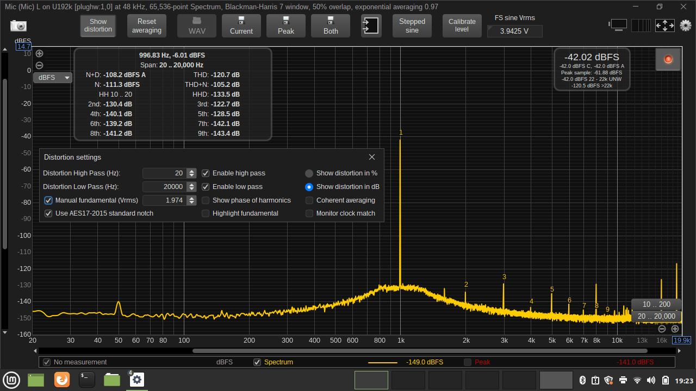Increase Distortion High Pass value
This screenshot has width=696, height=391.
pyautogui.click(x=191, y=171)
